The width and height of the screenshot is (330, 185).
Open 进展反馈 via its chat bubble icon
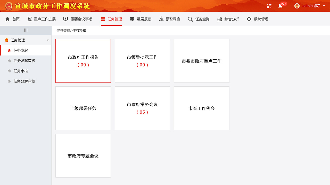[x=132, y=19]
